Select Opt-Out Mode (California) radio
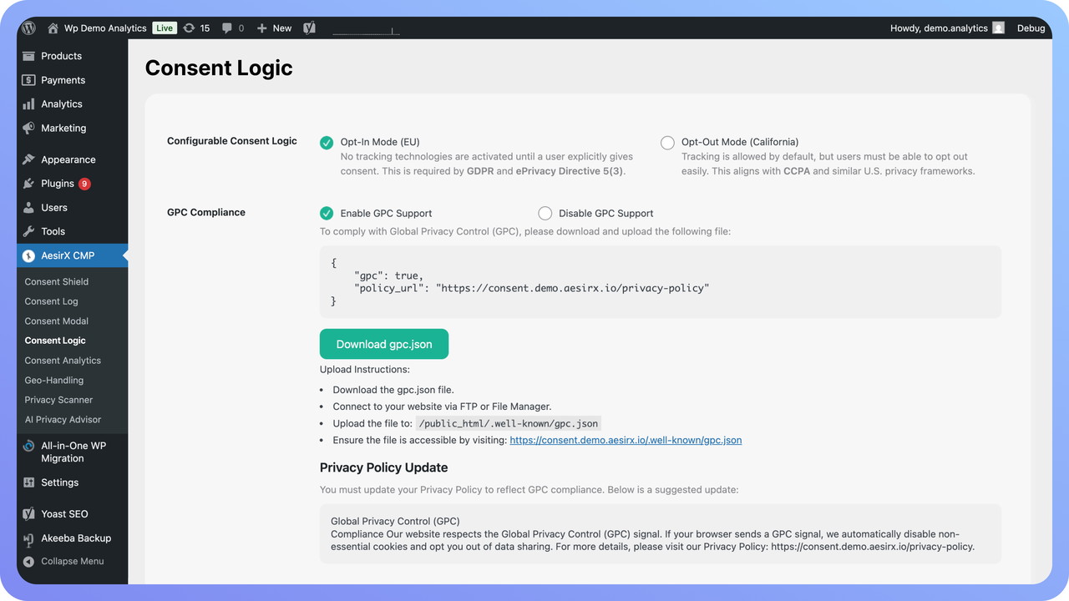1069x601 pixels. [667, 143]
